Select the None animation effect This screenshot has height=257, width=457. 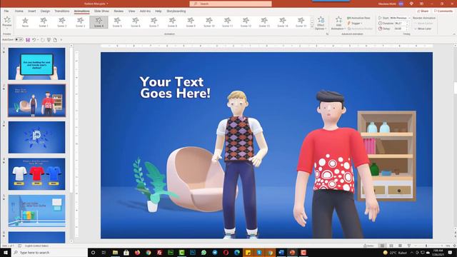click(x=25, y=22)
